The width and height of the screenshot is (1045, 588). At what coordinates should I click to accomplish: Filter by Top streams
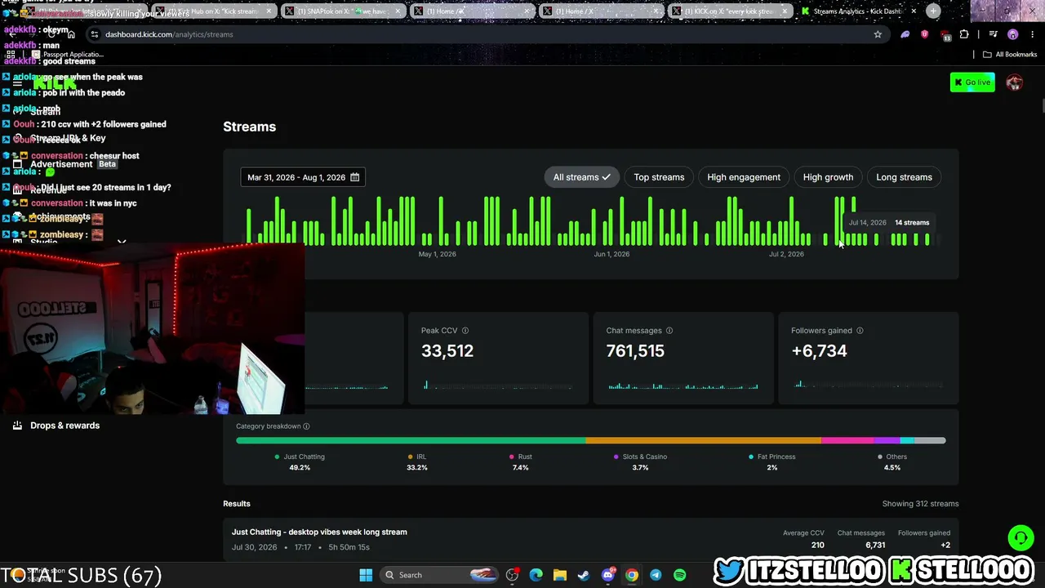click(x=659, y=177)
